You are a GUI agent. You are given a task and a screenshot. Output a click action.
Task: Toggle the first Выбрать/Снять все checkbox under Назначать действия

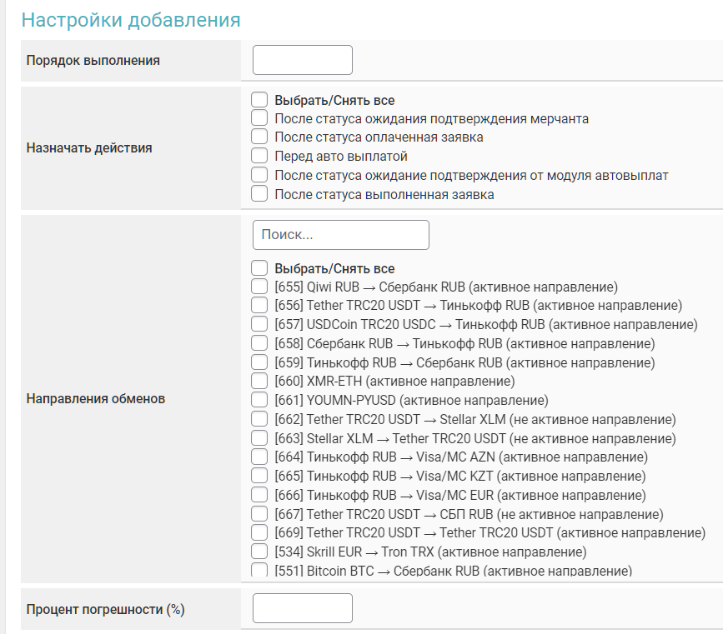[259, 100]
